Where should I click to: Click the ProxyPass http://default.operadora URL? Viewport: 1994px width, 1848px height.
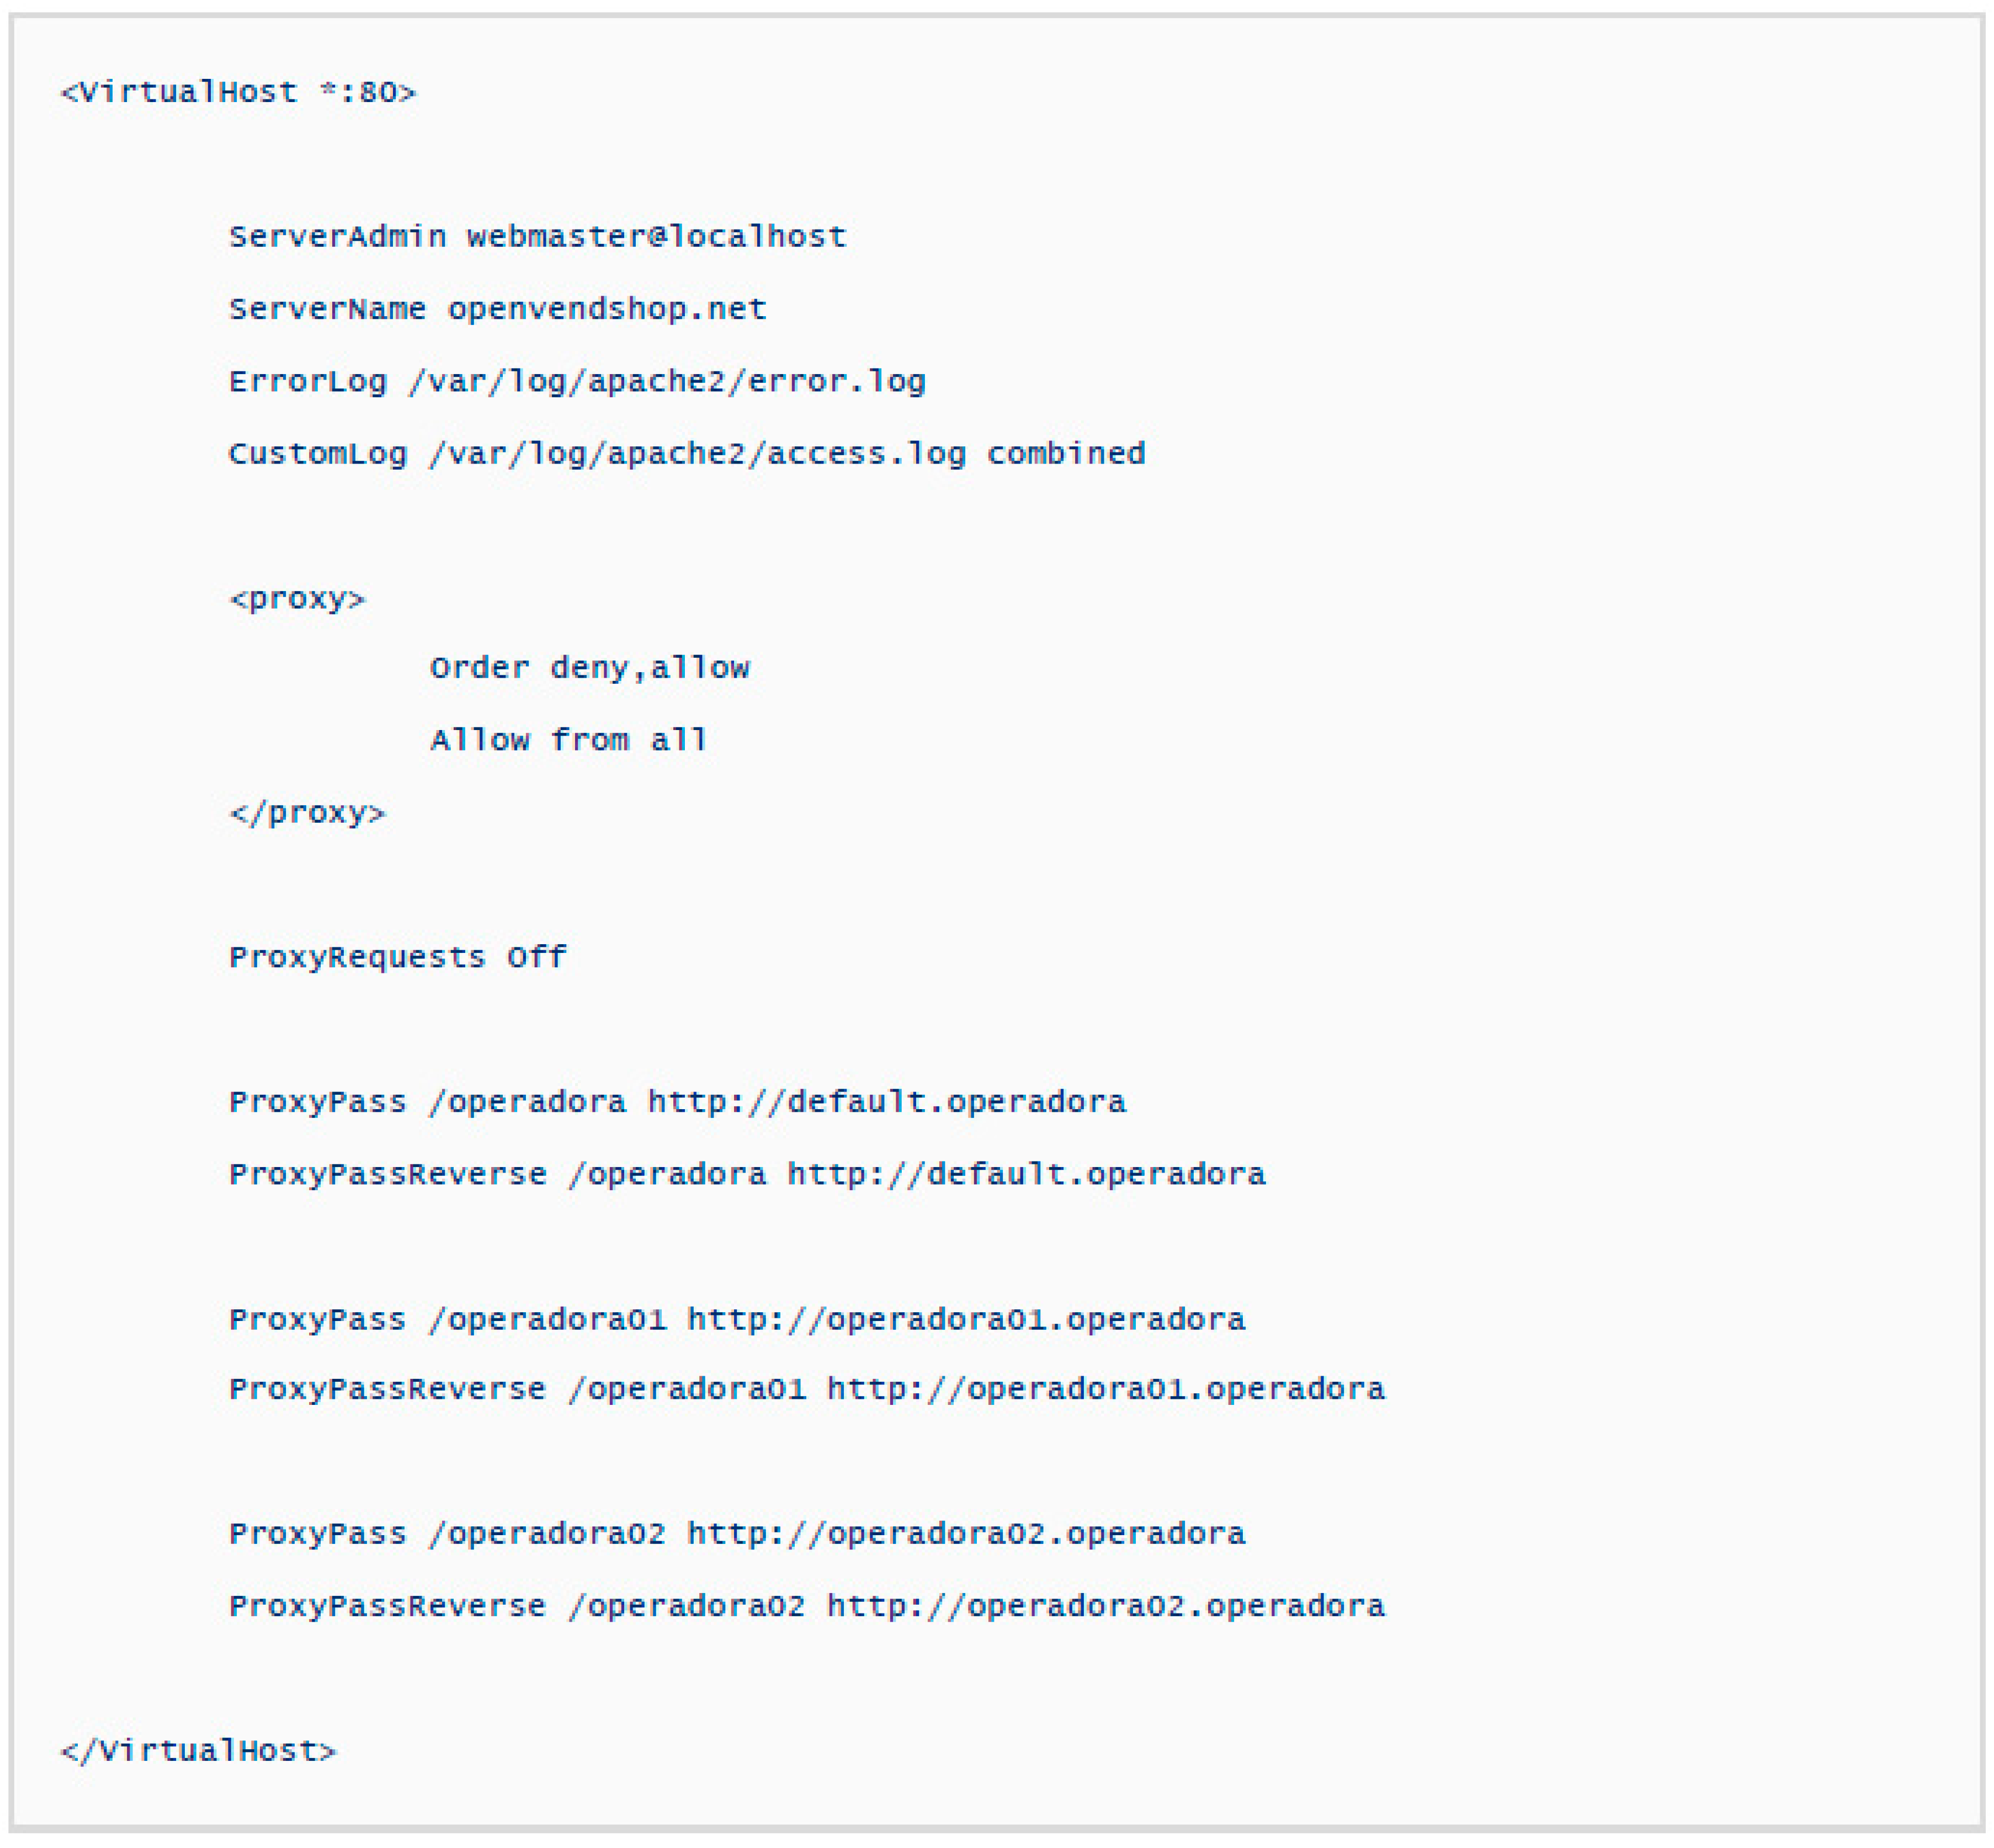pos(886,1102)
